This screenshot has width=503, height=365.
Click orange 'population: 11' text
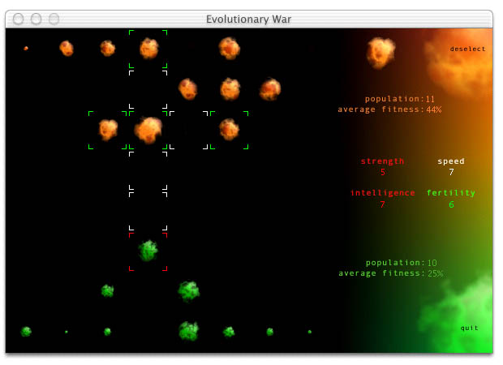pyautogui.click(x=400, y=99)
